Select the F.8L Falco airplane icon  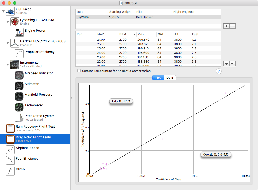pos(10,11)
